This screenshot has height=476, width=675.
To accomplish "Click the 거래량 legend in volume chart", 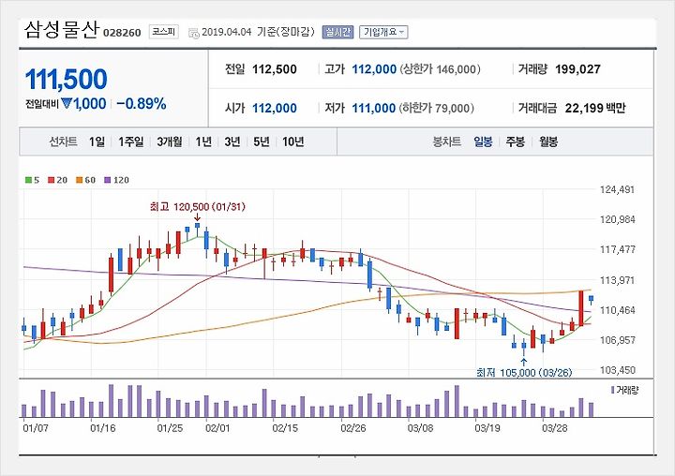I will (624, 391).
